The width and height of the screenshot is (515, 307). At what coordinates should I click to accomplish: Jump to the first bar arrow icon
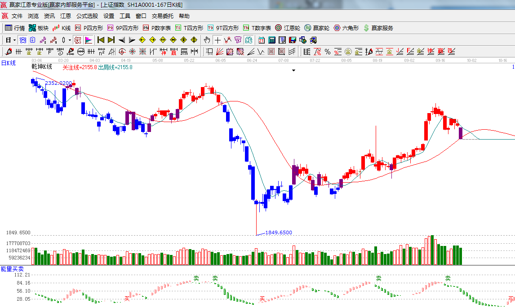click(101, 40)
